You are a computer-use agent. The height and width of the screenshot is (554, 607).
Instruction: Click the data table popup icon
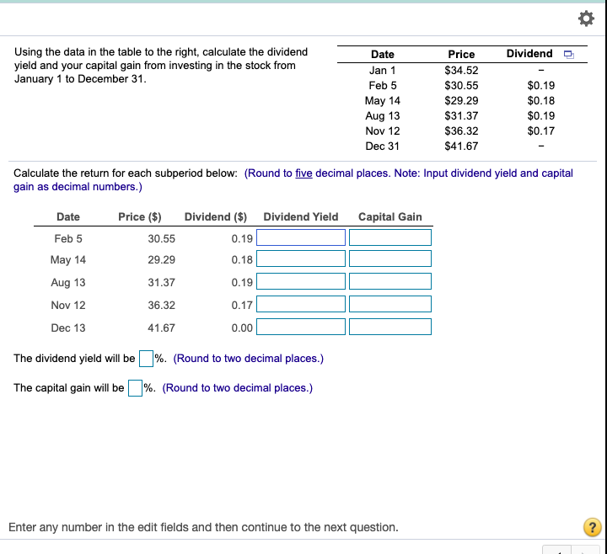569,55
